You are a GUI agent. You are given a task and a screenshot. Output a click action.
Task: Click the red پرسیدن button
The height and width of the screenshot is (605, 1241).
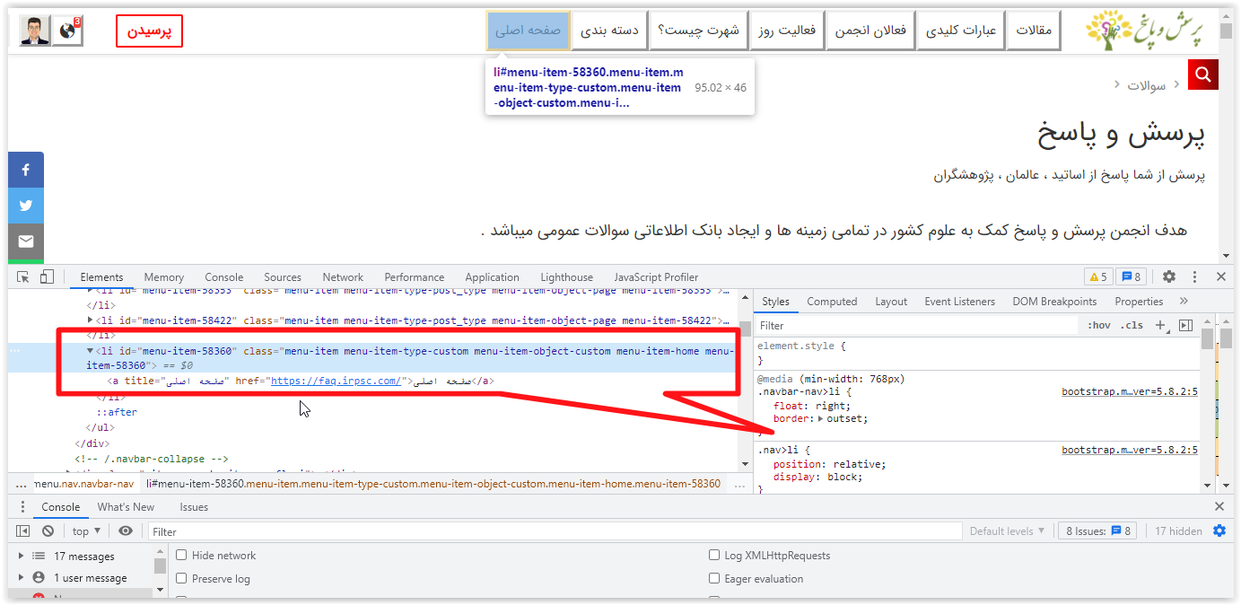(149, 31)
